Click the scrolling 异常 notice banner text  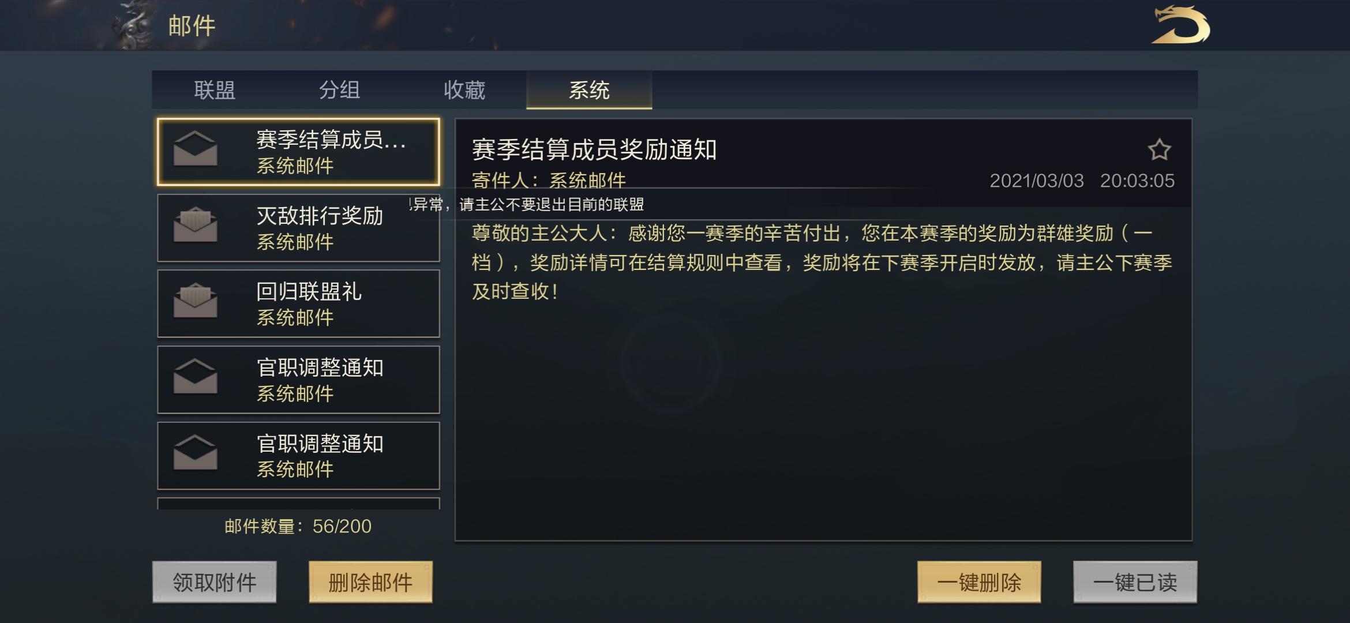(x=527, y=204)
